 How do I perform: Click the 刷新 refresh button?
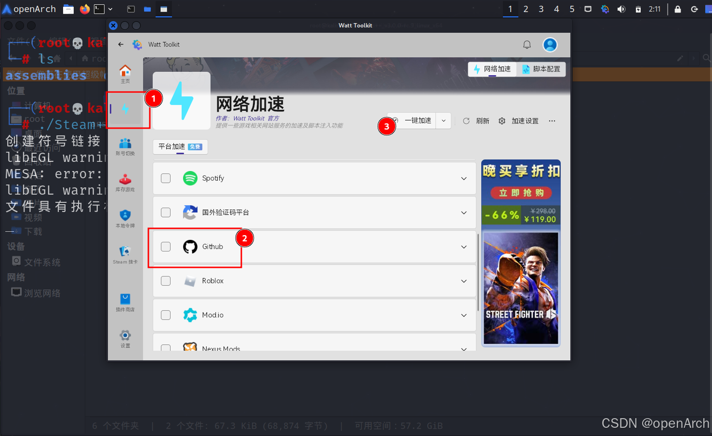pos(476,121)
